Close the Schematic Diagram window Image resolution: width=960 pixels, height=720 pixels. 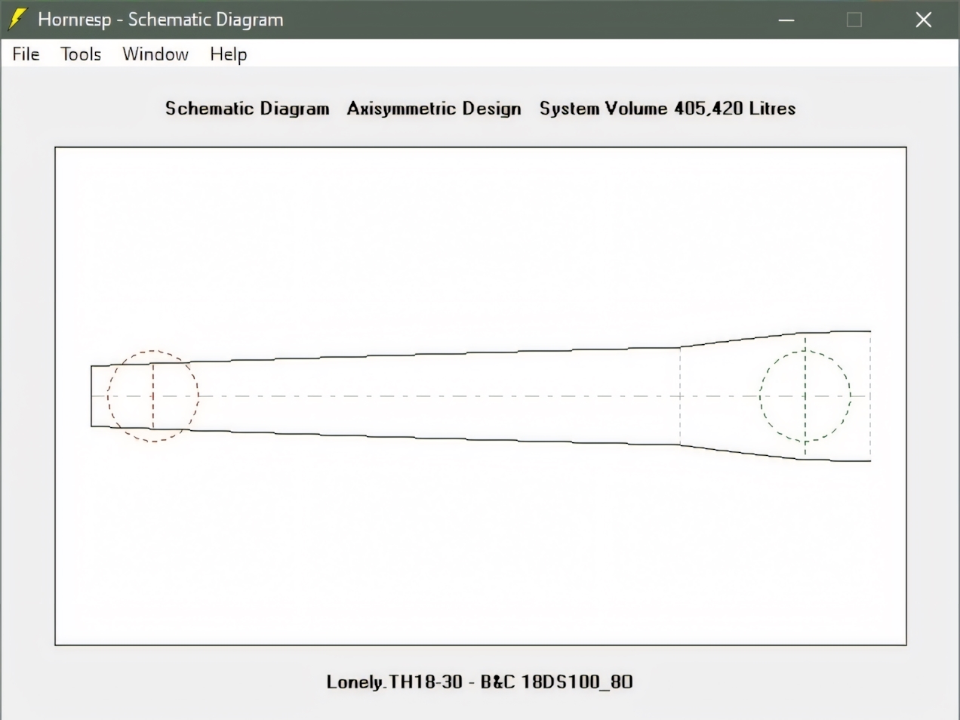pyautogui.click(x=924, y=20)
